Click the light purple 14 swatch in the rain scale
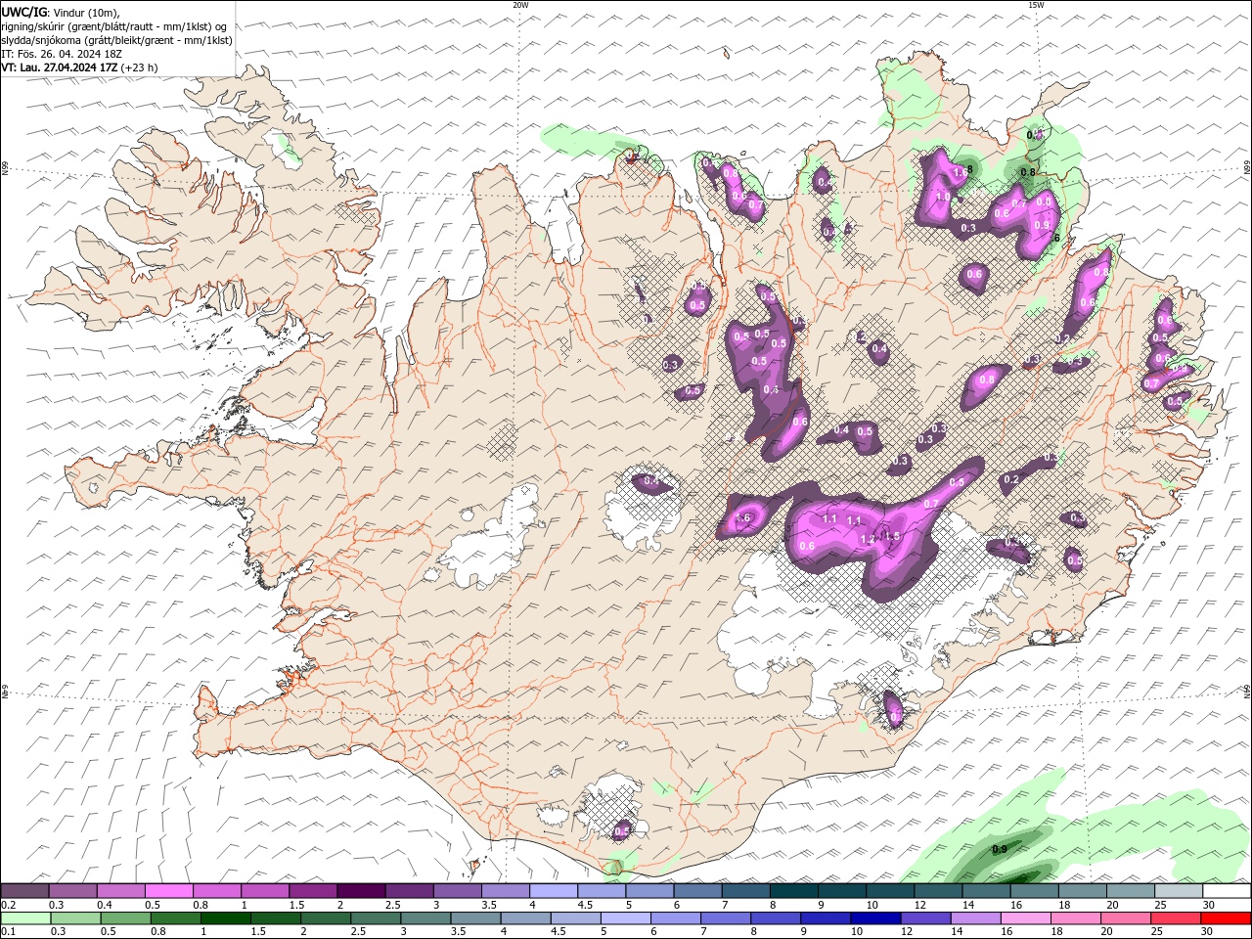The height and width of the screenshot is (939, 1252). click(x=975, y=918)
